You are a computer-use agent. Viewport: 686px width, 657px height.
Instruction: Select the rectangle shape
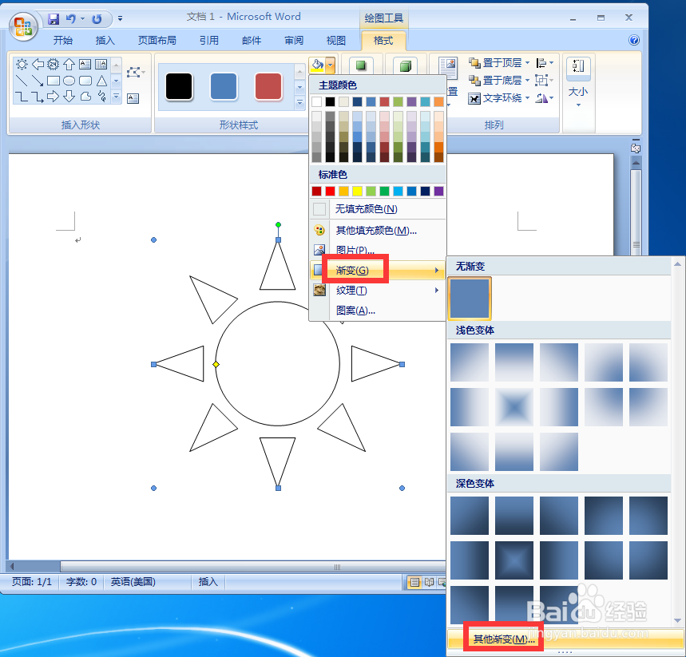54,81
